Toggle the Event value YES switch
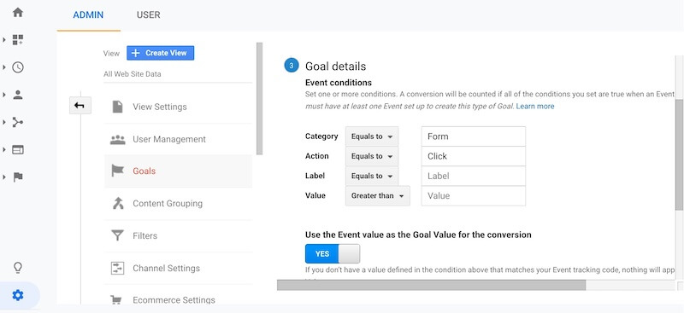Viewport: 684px width, 313px height. (x=333, y=254)
